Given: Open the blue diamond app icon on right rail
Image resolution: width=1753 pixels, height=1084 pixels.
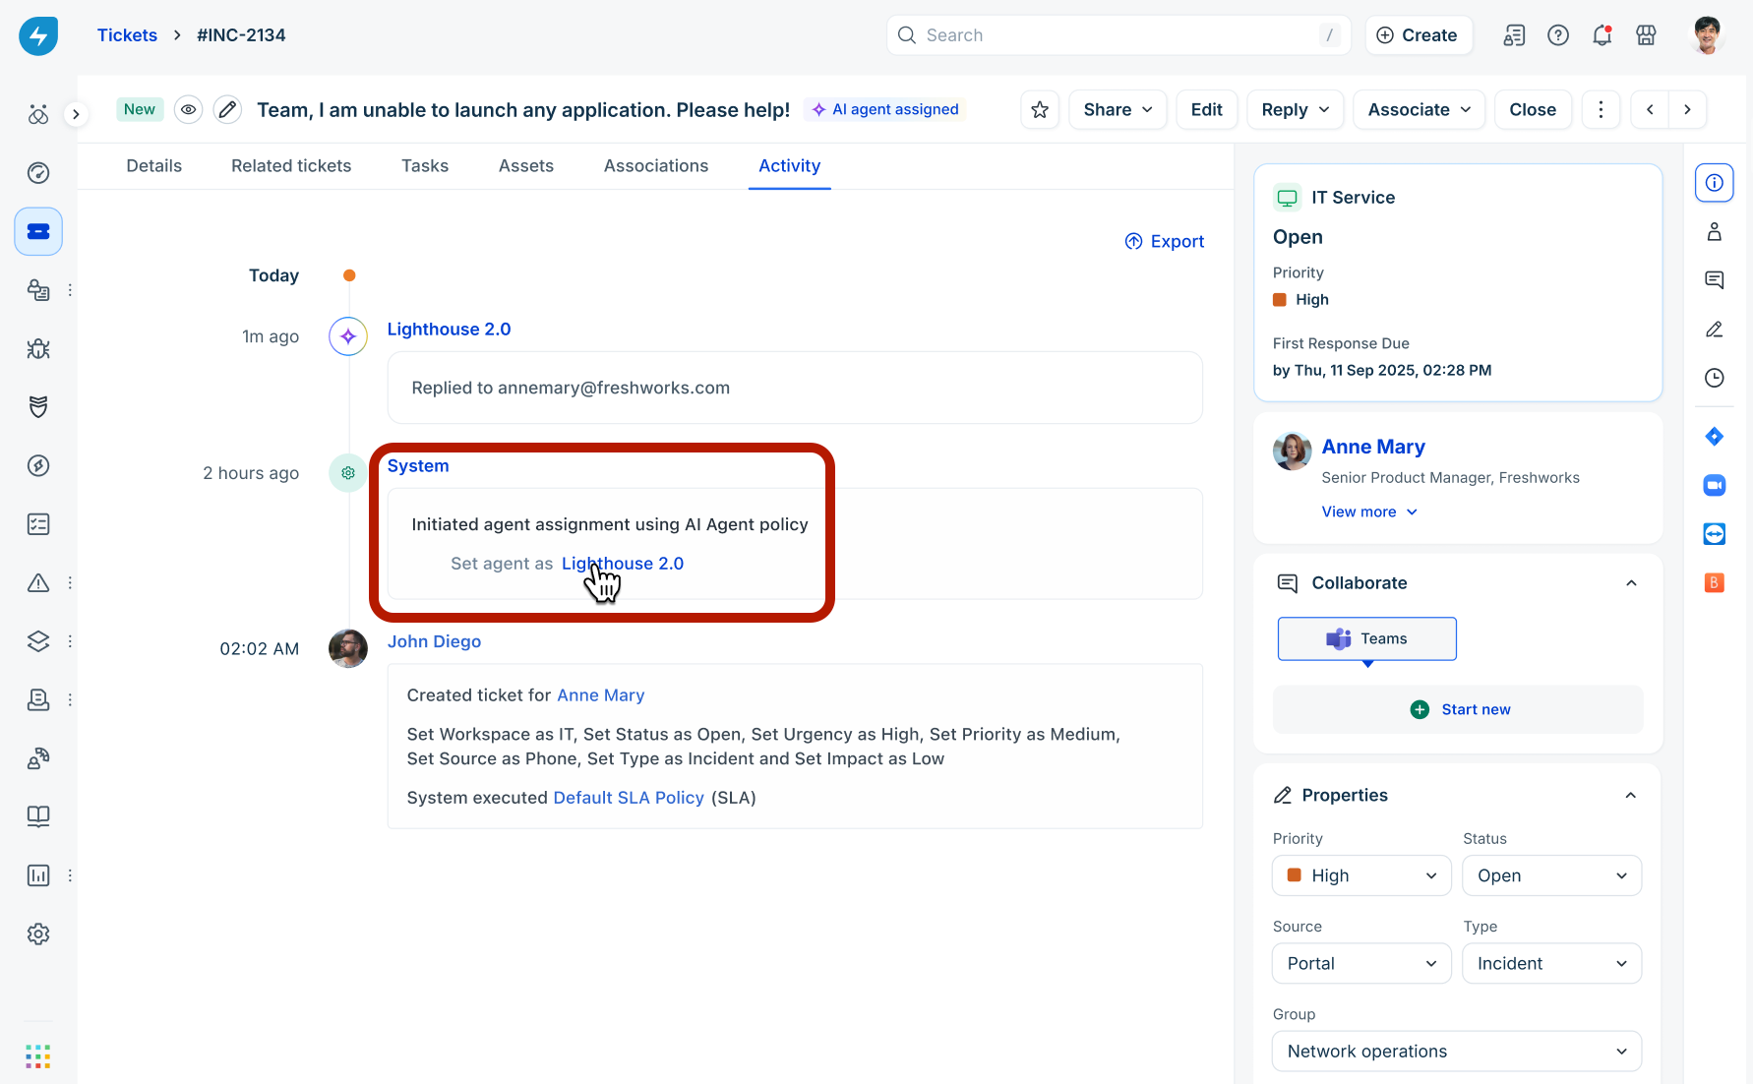Looking at the screenshot, I should (x=1715, y=437).
